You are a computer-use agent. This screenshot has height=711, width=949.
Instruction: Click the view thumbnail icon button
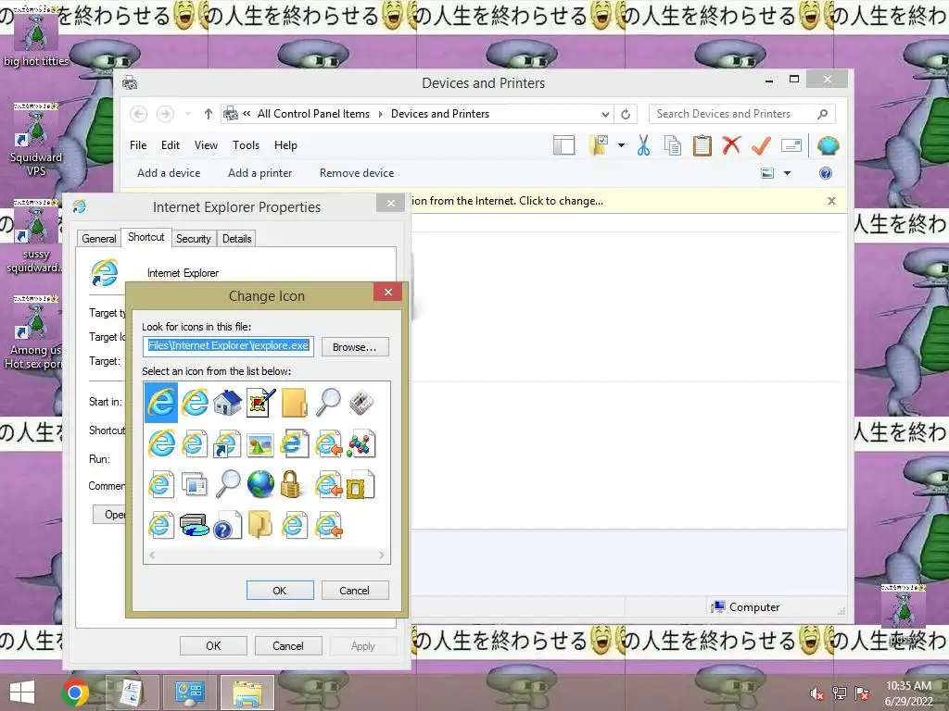[x=767, y=173]
